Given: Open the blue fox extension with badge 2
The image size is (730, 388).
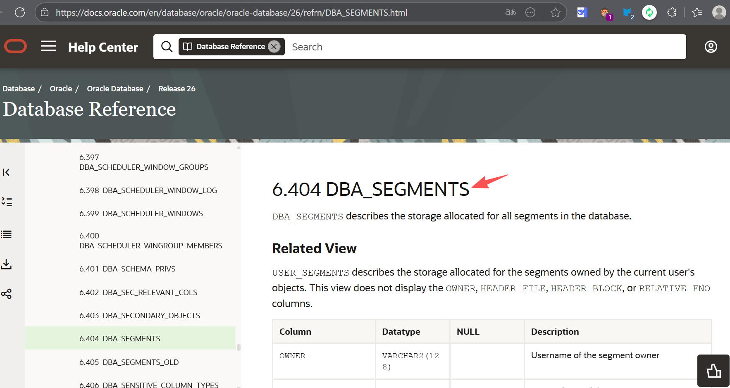Looking at the screenshot, I should tap(628, 13).
